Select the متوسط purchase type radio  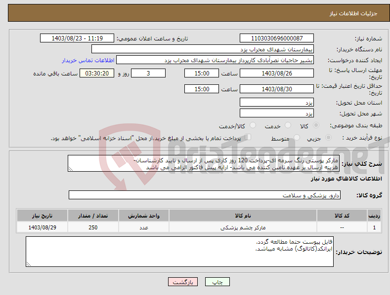297,137
